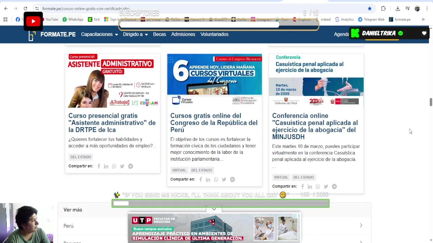Click DEL ESTADO tag on Asistente administrativo card

pos(81,157)
